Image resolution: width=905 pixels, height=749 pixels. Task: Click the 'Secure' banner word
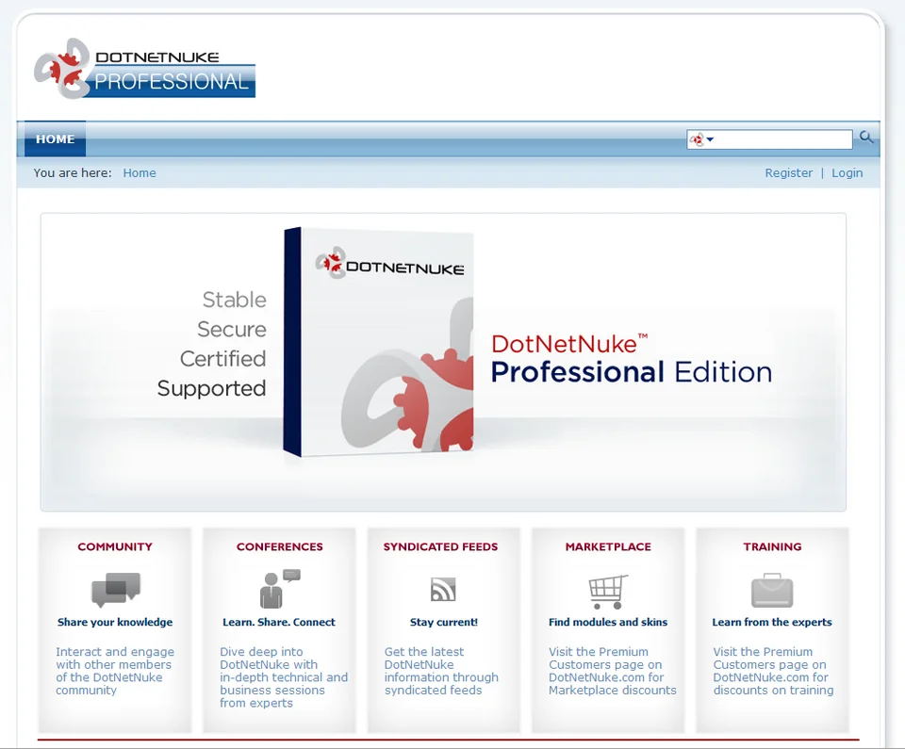pyautogui.click(x=232, y=330)
